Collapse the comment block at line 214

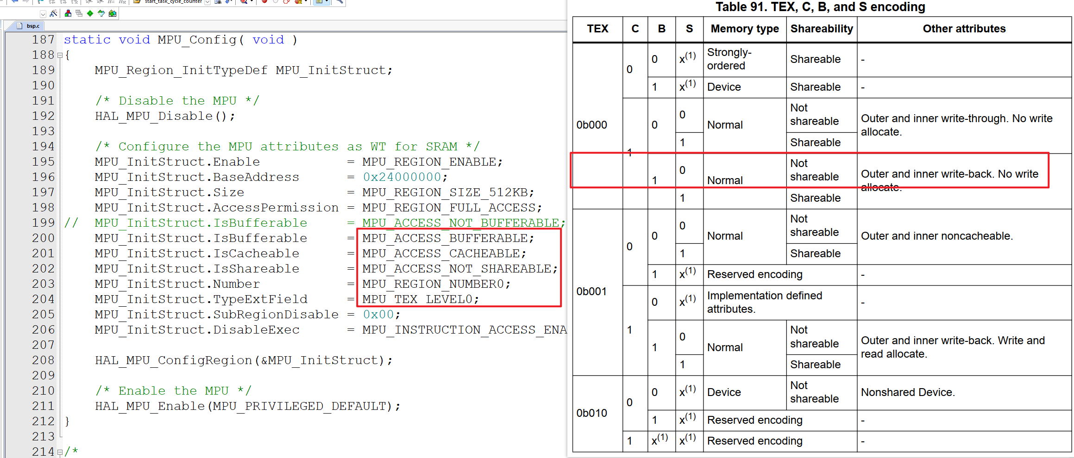[60, 452]
